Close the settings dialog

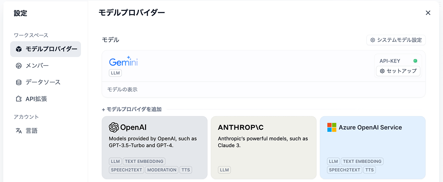[x=428, y=13]
